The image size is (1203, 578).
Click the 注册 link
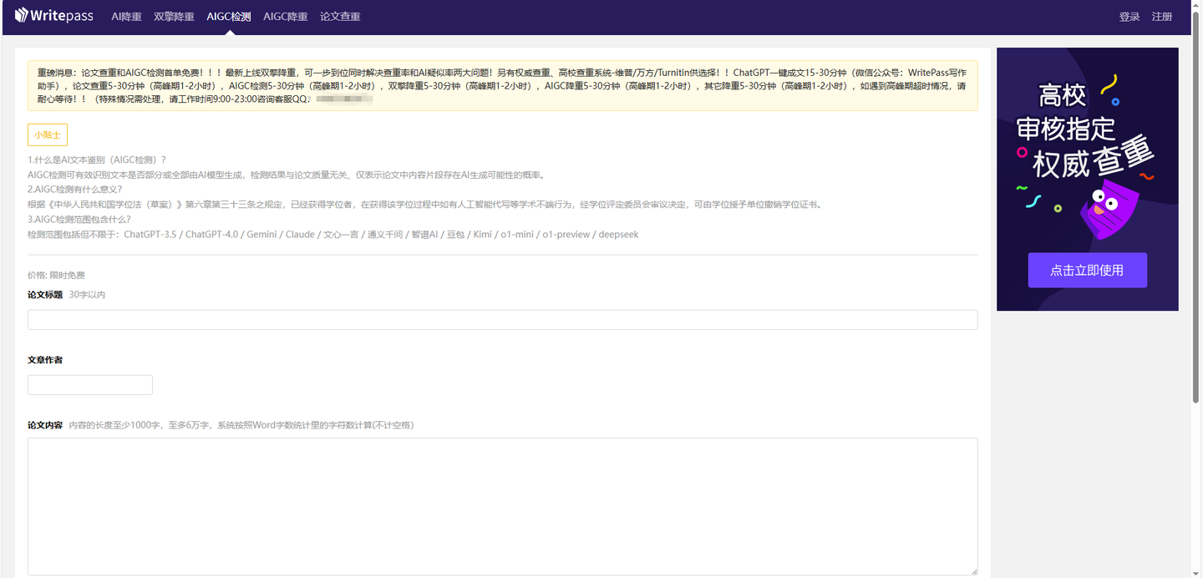(1162, 17)
